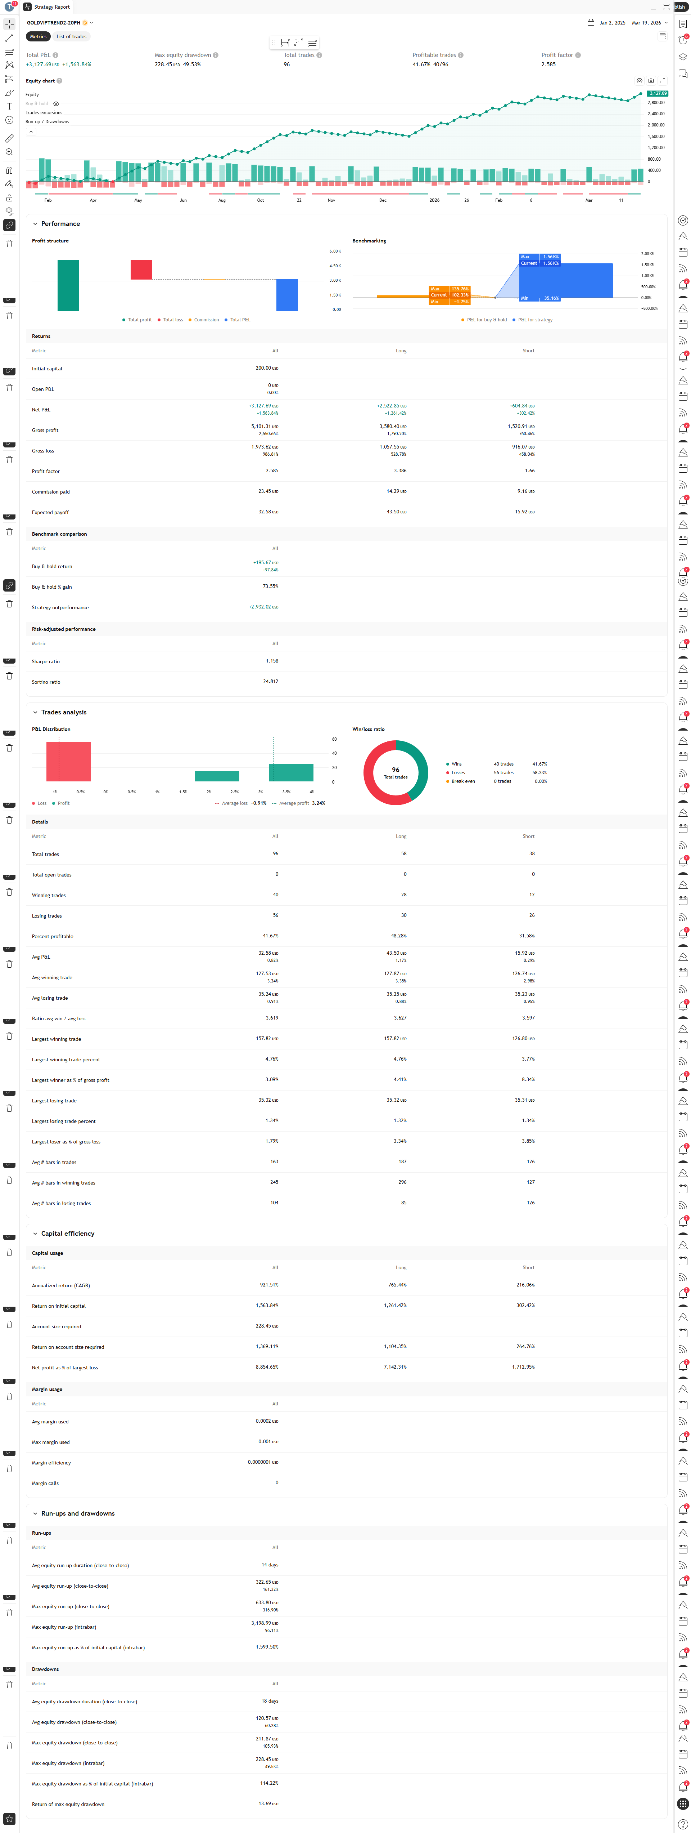Image resolution: width=691 pixels, height=1833 pixels.
Task: Open the chats icon in right sidebar
Action: [682, 73]
